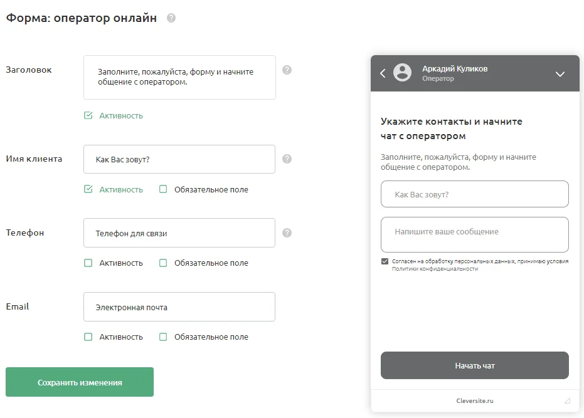Image resolution: width=584 pixels, height=418 pixels.
Task: Click resize handle at chat widget corner
Action: (x=567, y=400)
